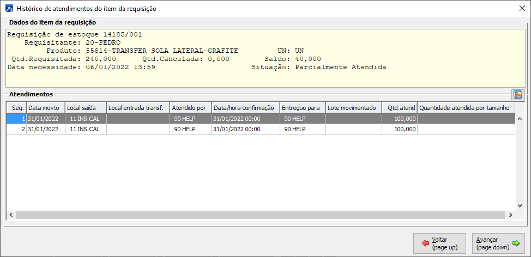Image resolution: width=531 pixels, height=257 pixels.
Task: Click Requisição de estoque 14185/001 text
Action: (75, 34)
